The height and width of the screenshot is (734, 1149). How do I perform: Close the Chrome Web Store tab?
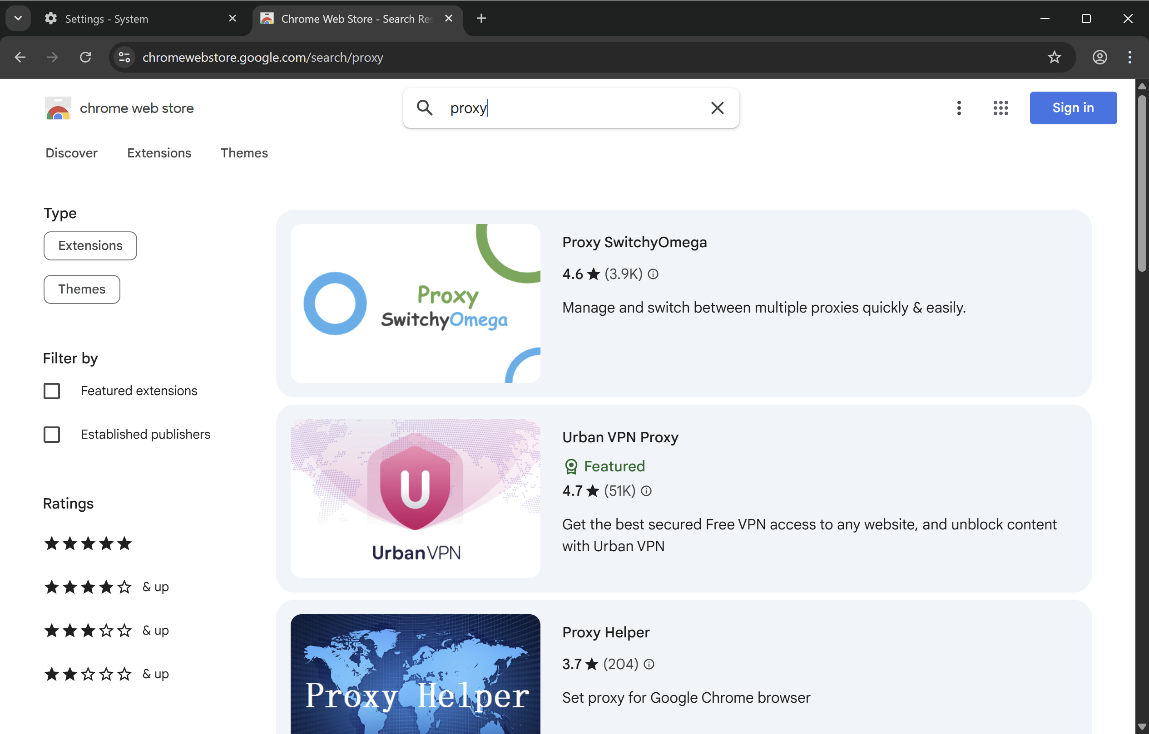[x=449, y=19]
